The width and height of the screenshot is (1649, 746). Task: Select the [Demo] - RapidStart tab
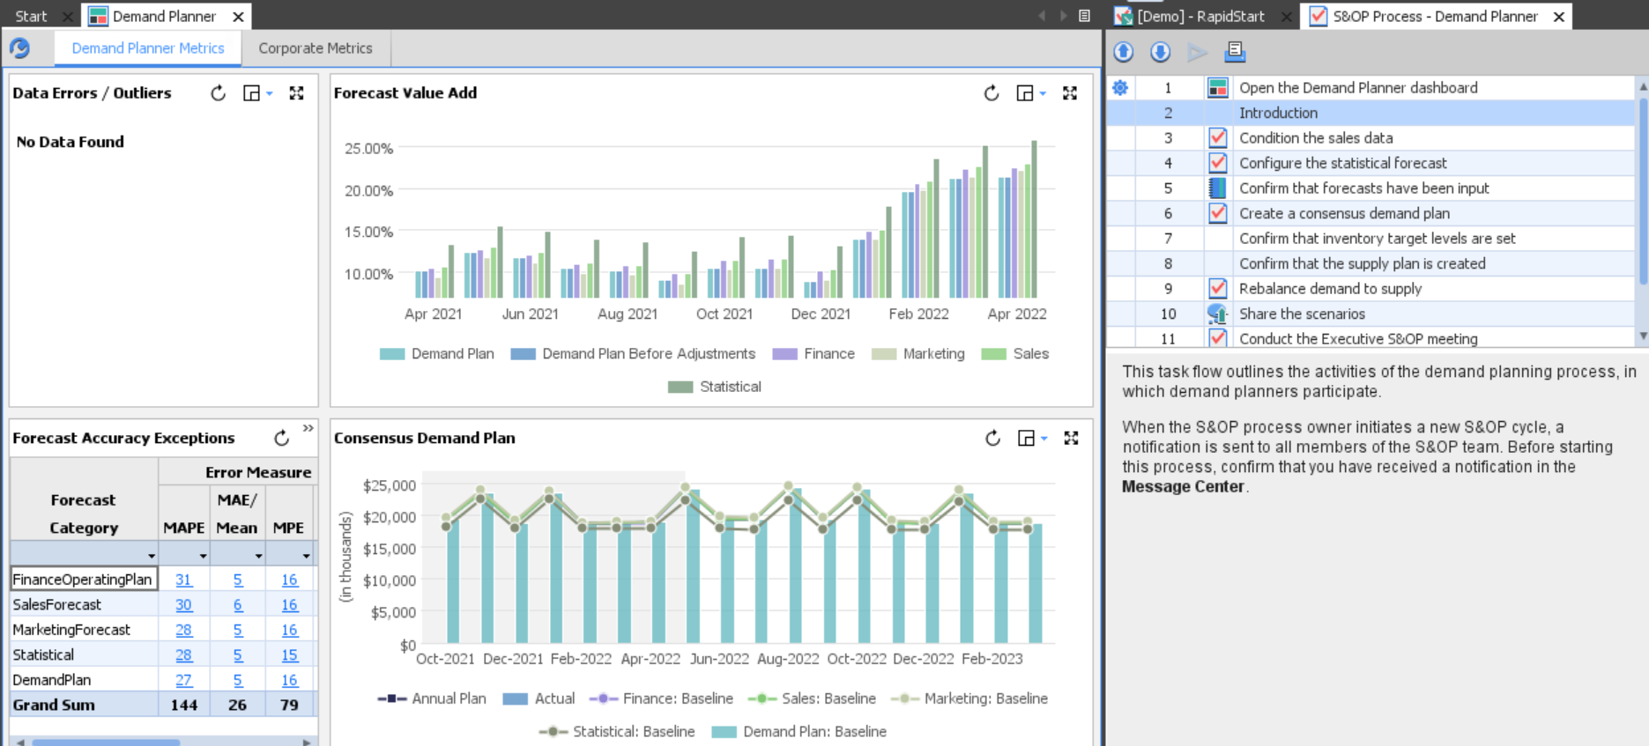[x=1200, y=16]
